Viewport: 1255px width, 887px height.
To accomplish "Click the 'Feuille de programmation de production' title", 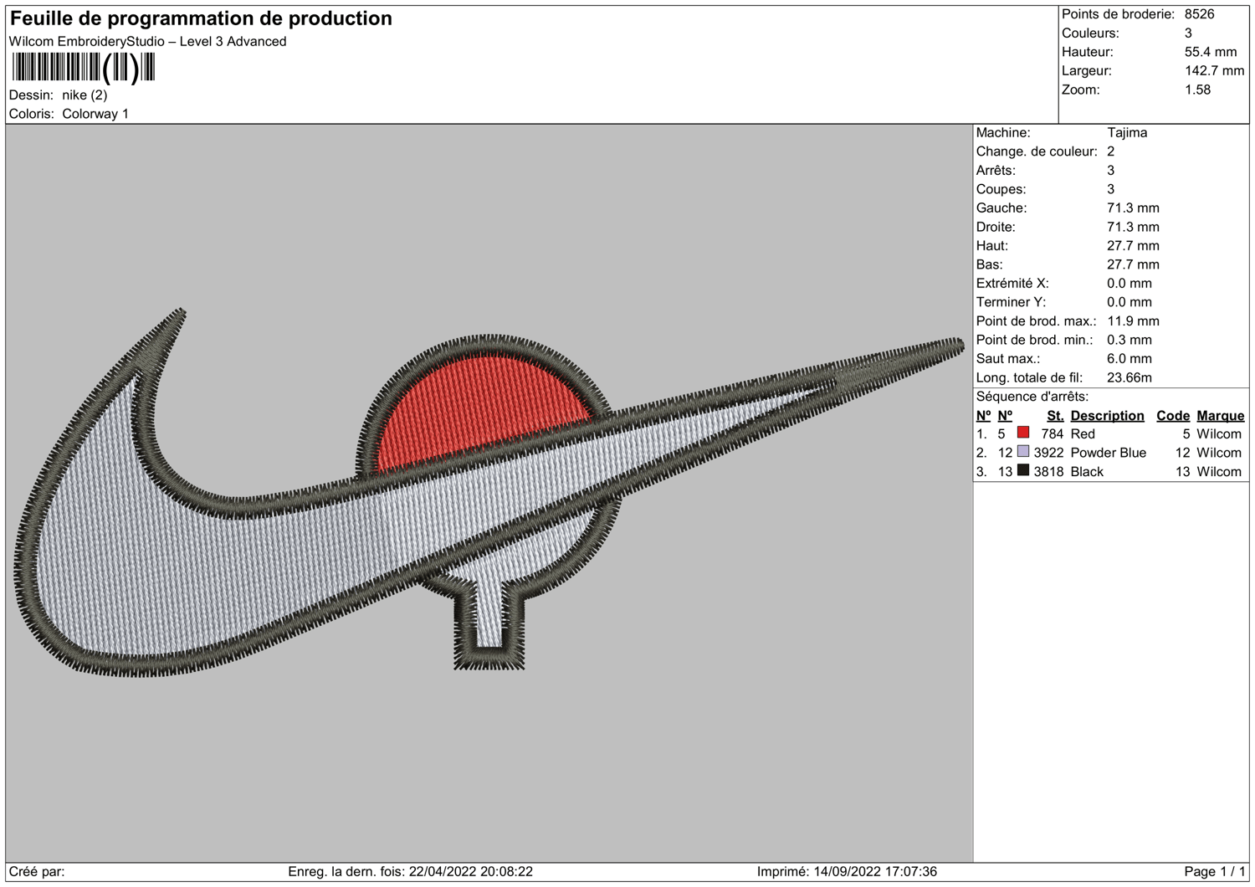I will point(201,18).
